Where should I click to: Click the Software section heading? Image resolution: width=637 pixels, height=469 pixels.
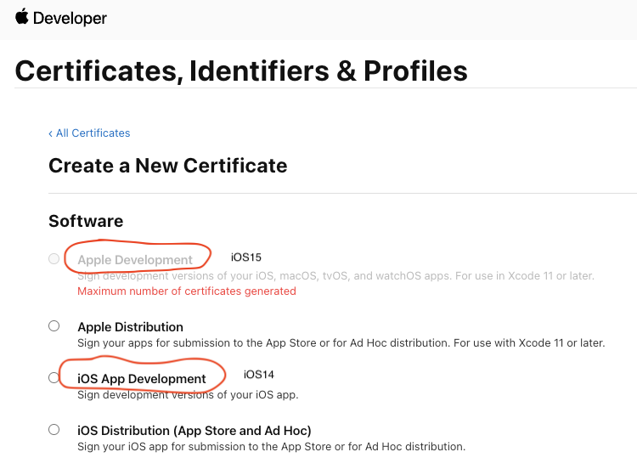click(86, 221)
